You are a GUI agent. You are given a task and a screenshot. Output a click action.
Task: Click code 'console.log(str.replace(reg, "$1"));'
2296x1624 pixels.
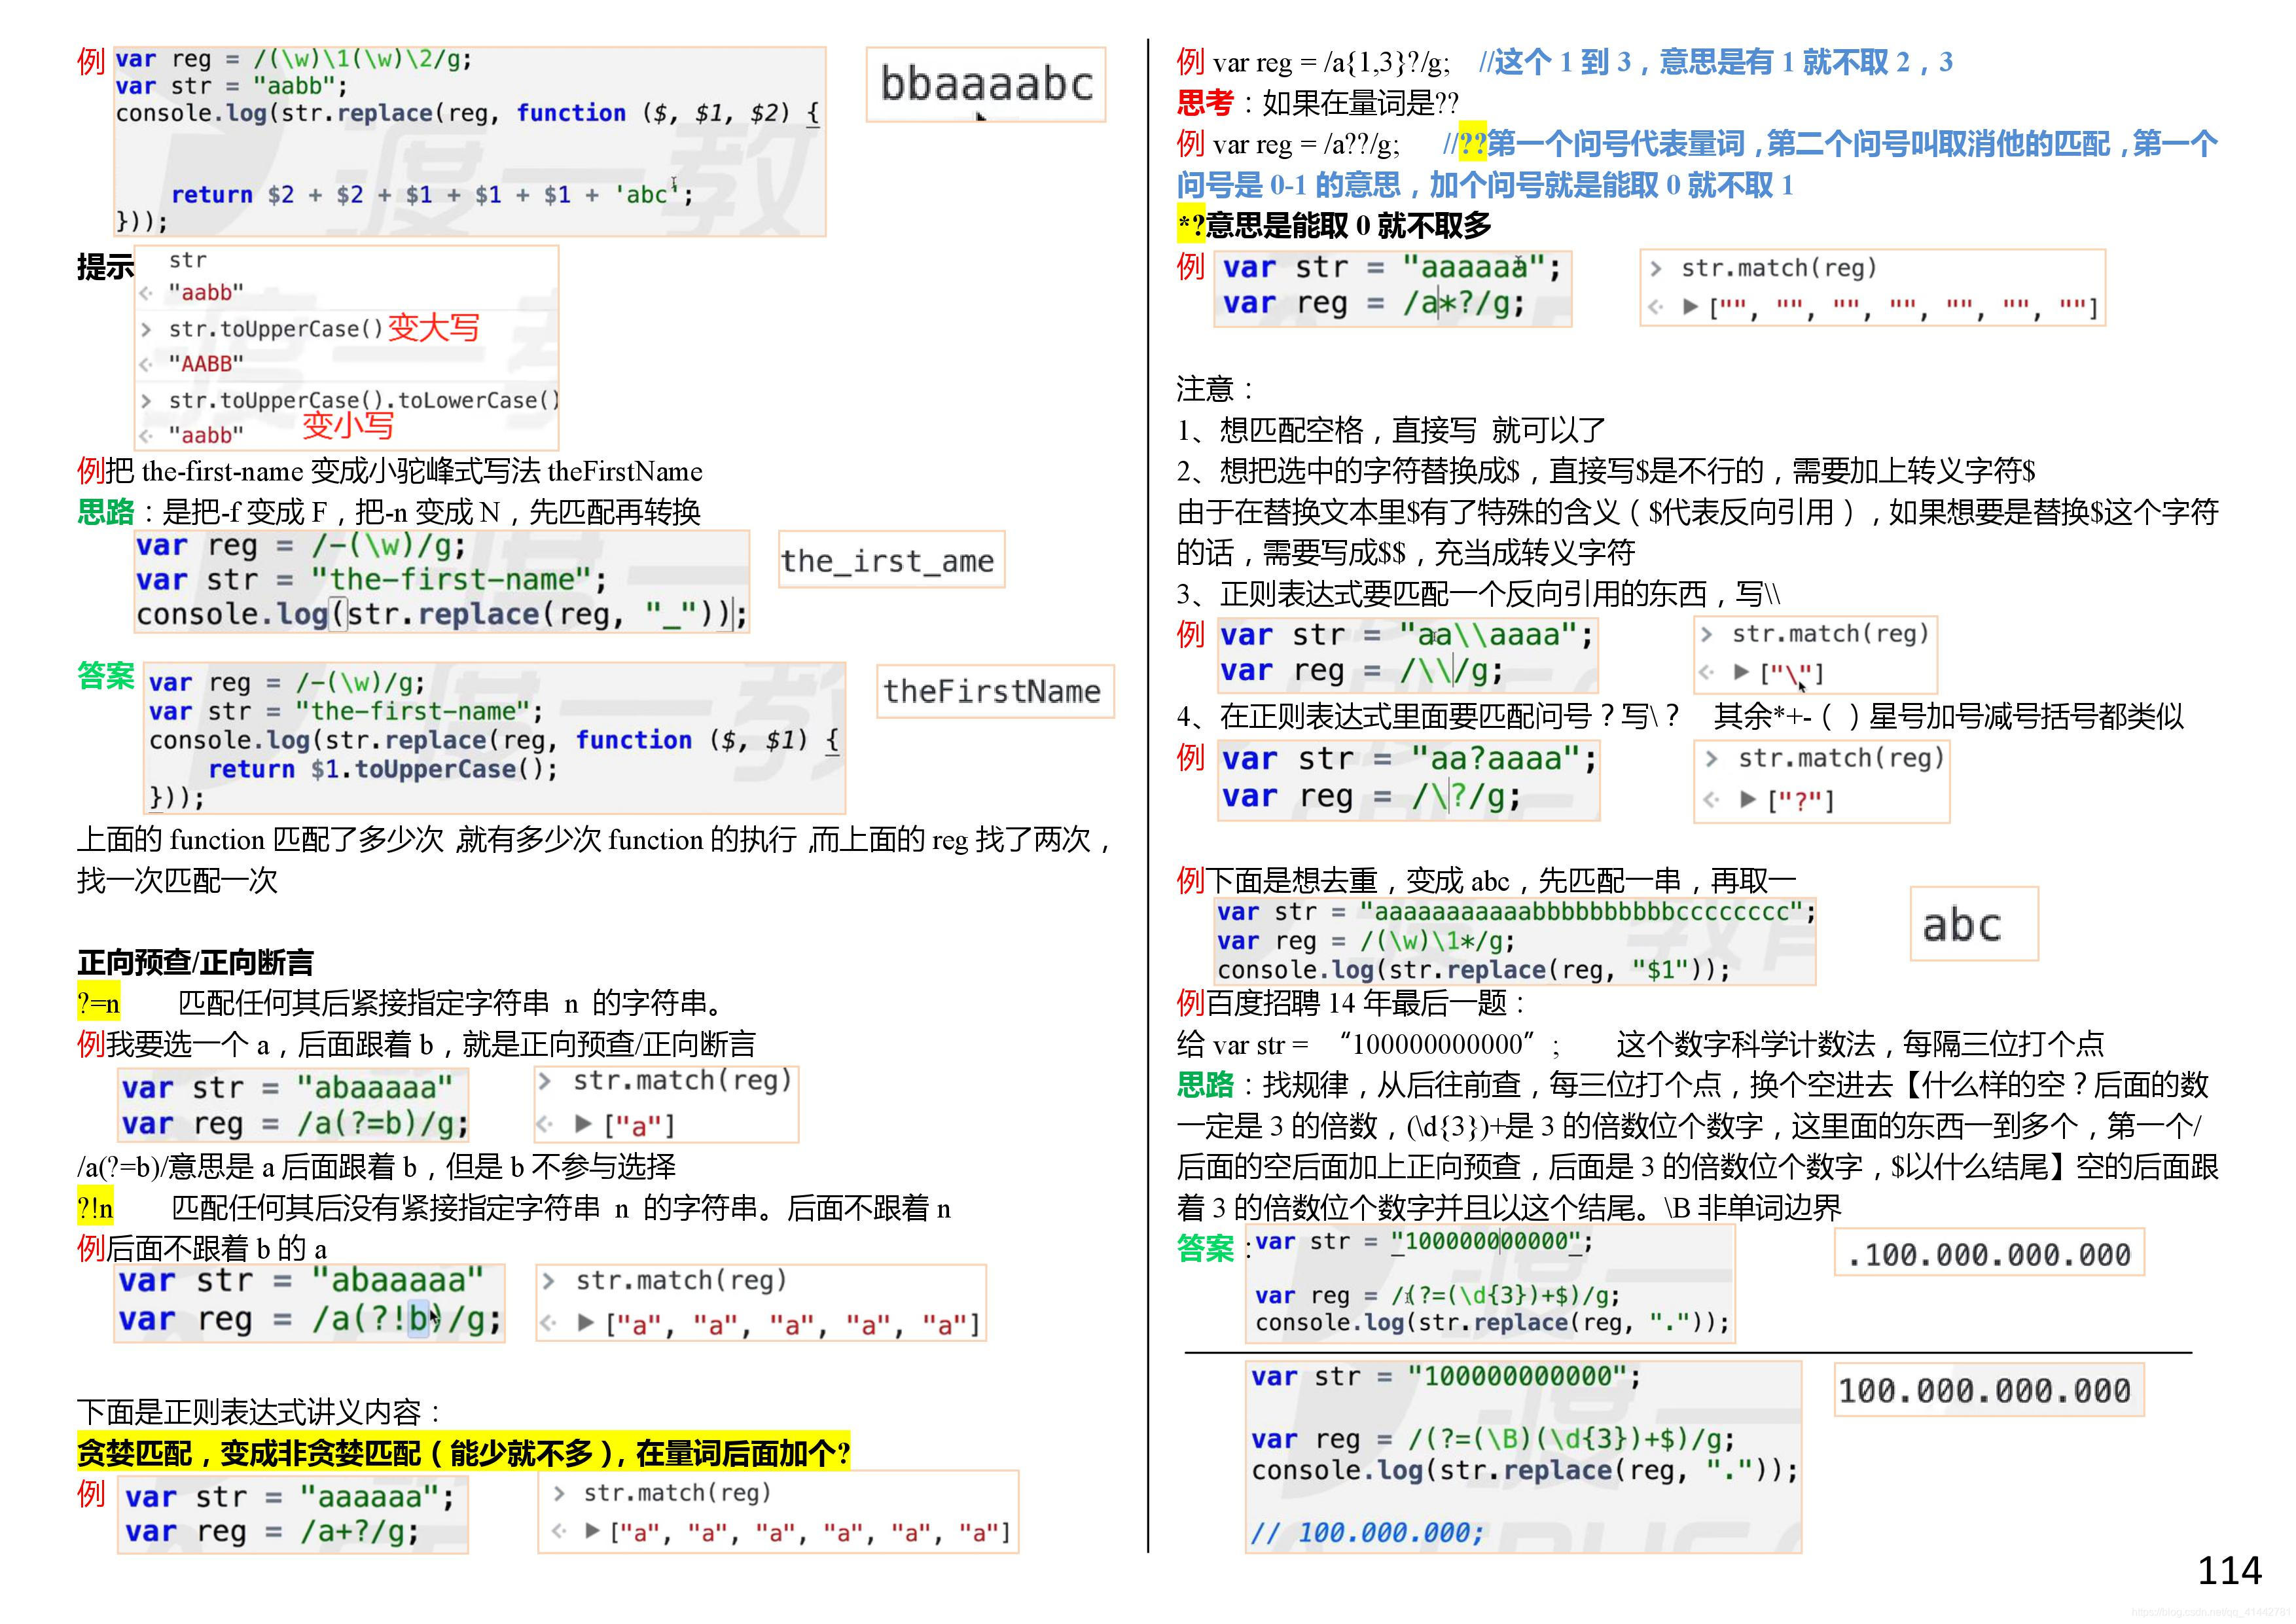click(x=1473, y=970)
